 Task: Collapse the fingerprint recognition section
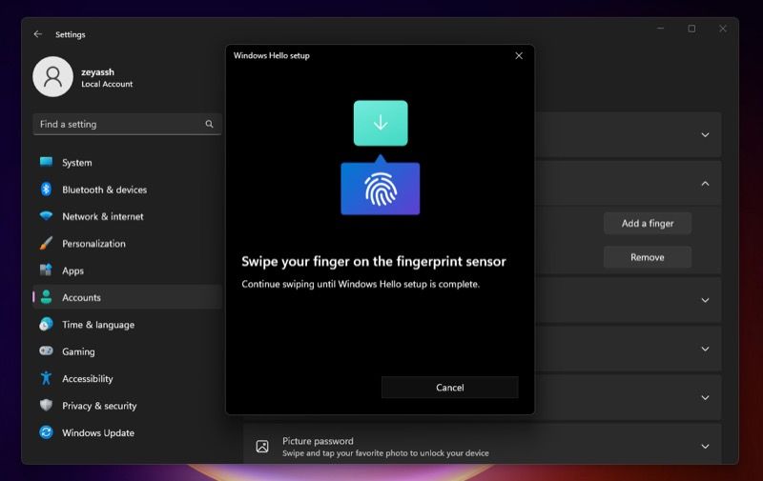[x=705, y=184]
